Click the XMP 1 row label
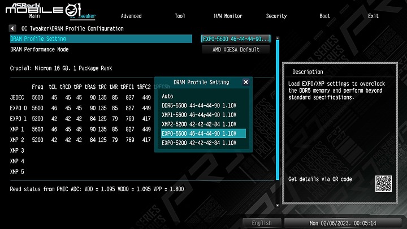The image size is (407, 229). coord(17,129)
